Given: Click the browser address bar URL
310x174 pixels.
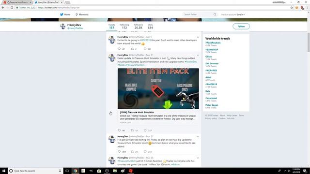Looking at the screenshot, I should point(59,8).
